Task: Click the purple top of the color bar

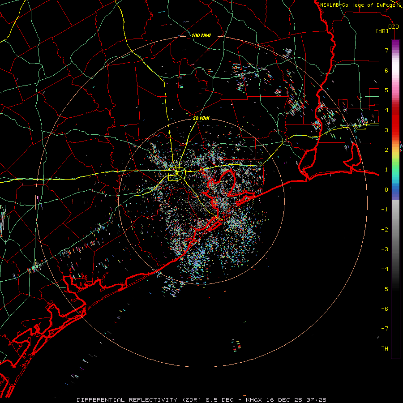Action: [x=395, y=43]
